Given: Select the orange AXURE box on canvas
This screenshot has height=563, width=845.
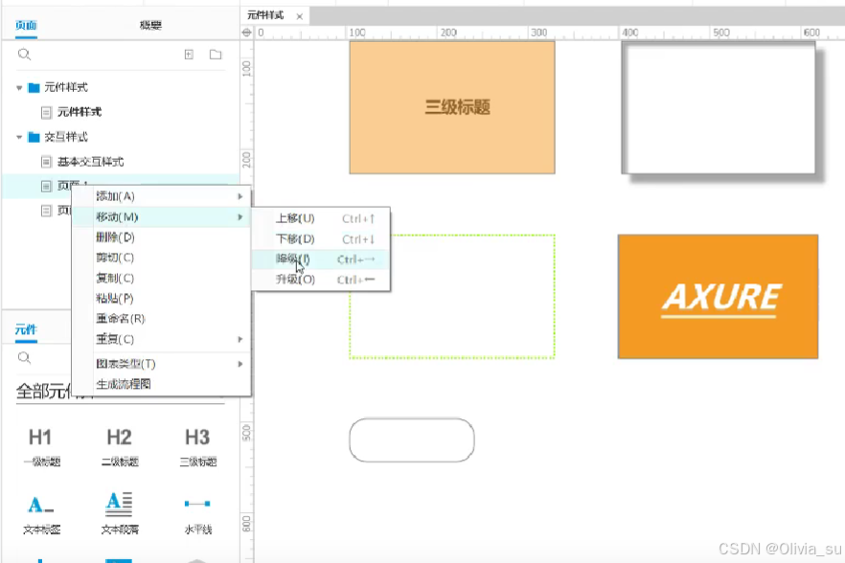Looking at the screenshot, I should point(719,296).
